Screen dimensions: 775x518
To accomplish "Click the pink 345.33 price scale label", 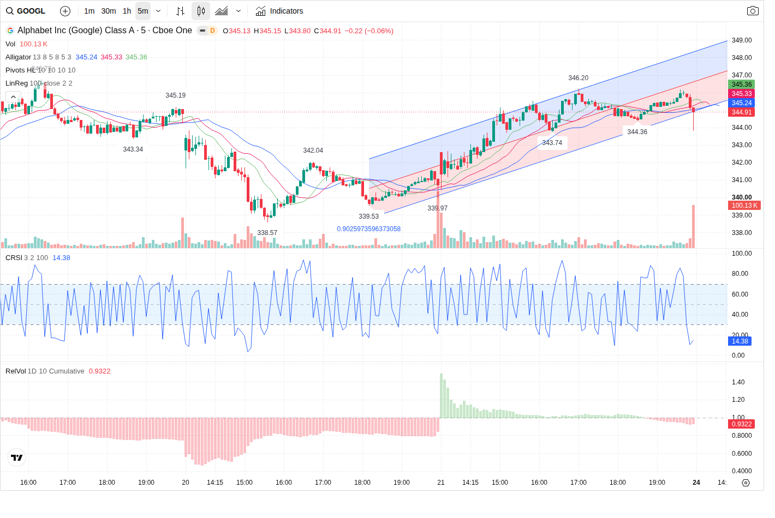I will 741,94.
